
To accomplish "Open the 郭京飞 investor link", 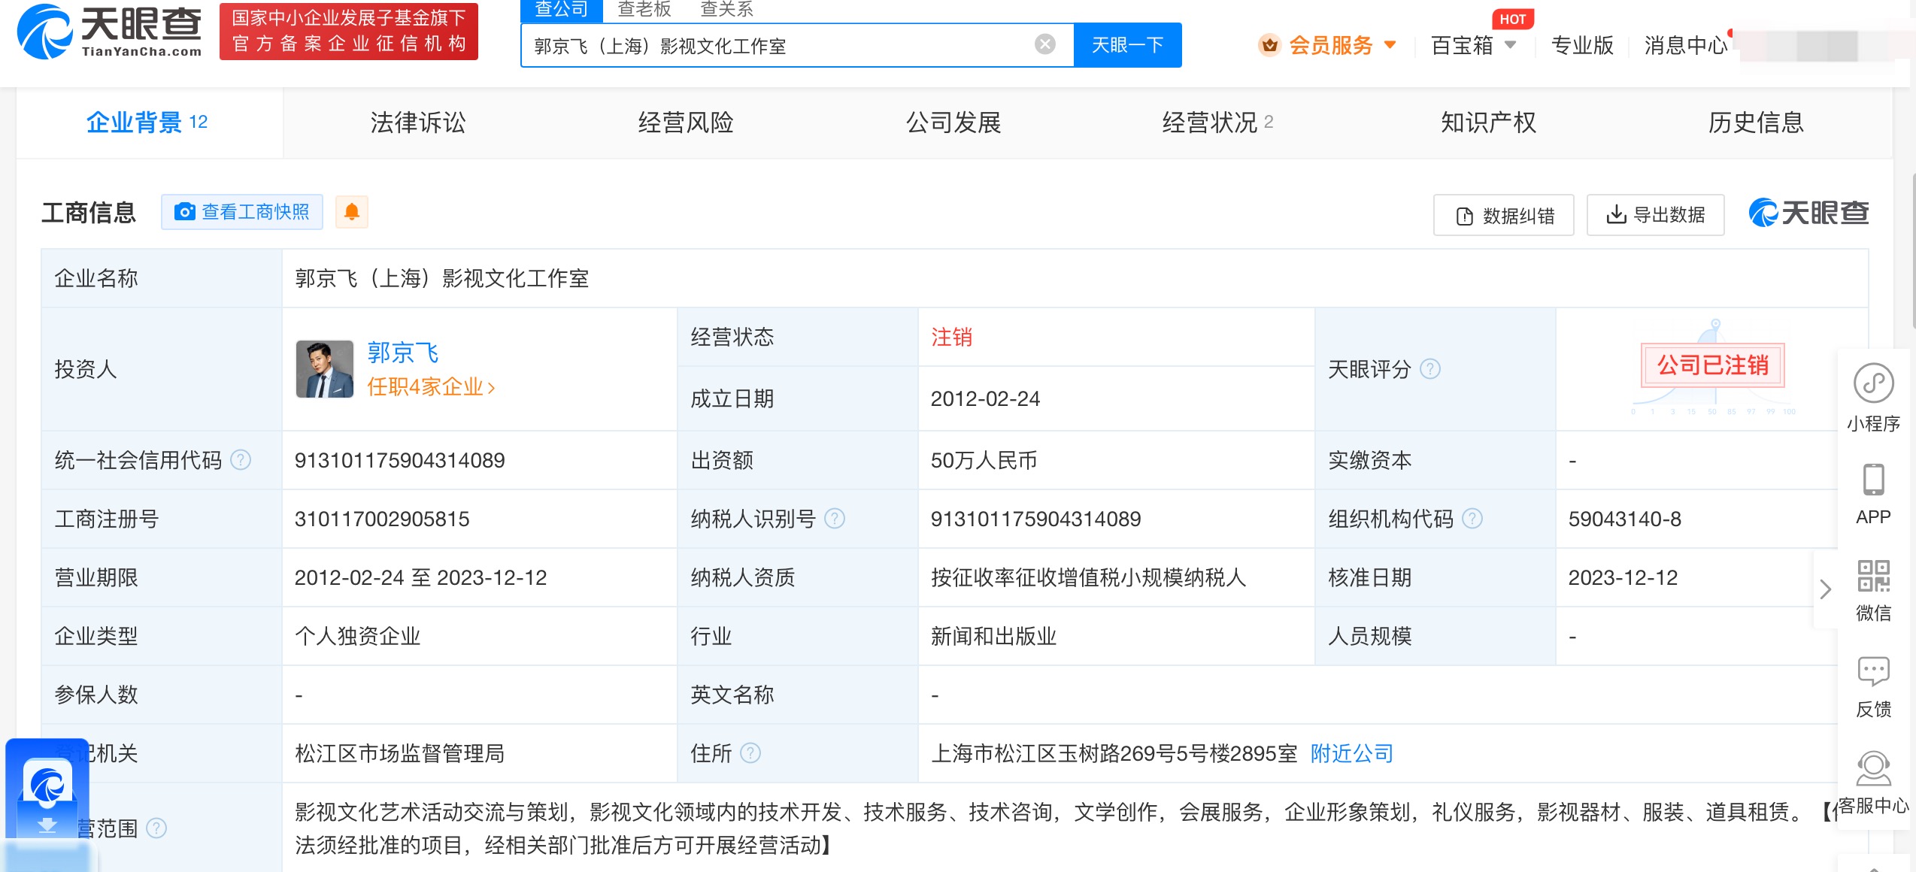I will [x=403, y=353].
